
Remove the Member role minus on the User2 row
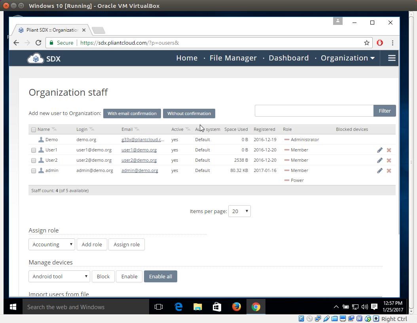point(287,160)
